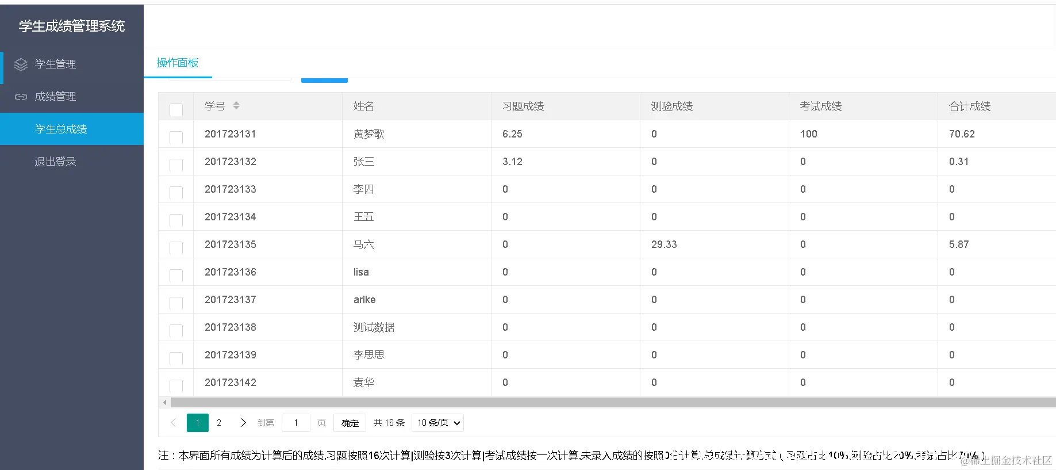This screenshot has height=470, width=1056.
Task: Go to next page arrow
Action: coord(243,423)
